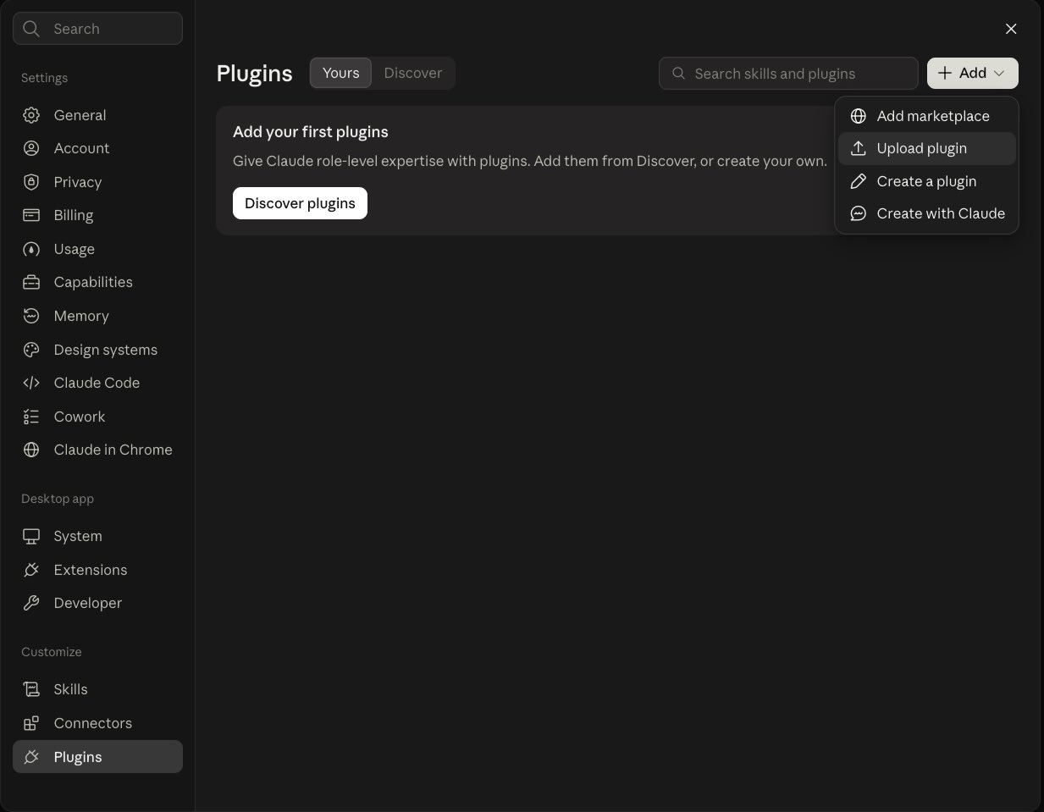Open Cowork settings

pos(97,417)
